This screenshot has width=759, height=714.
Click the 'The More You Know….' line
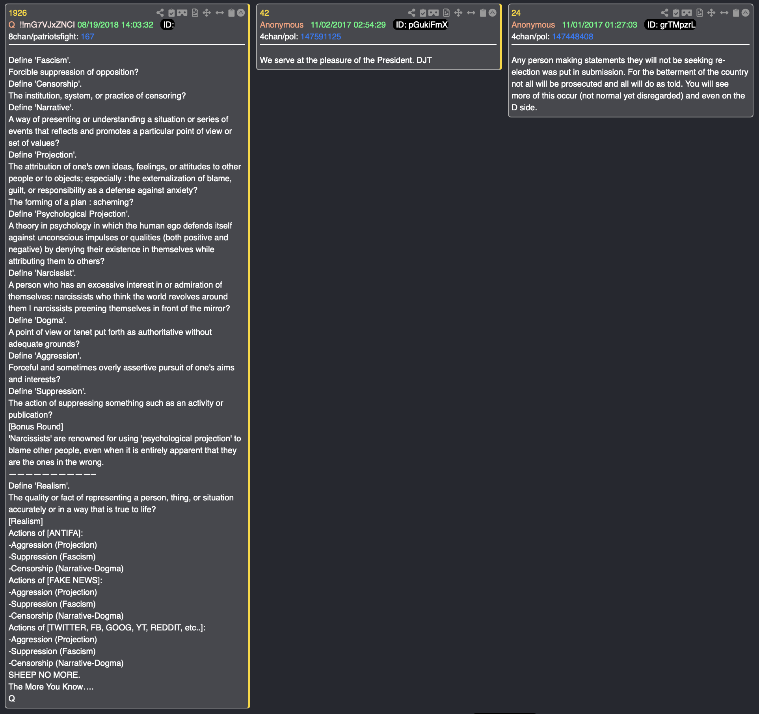[51, 687]
